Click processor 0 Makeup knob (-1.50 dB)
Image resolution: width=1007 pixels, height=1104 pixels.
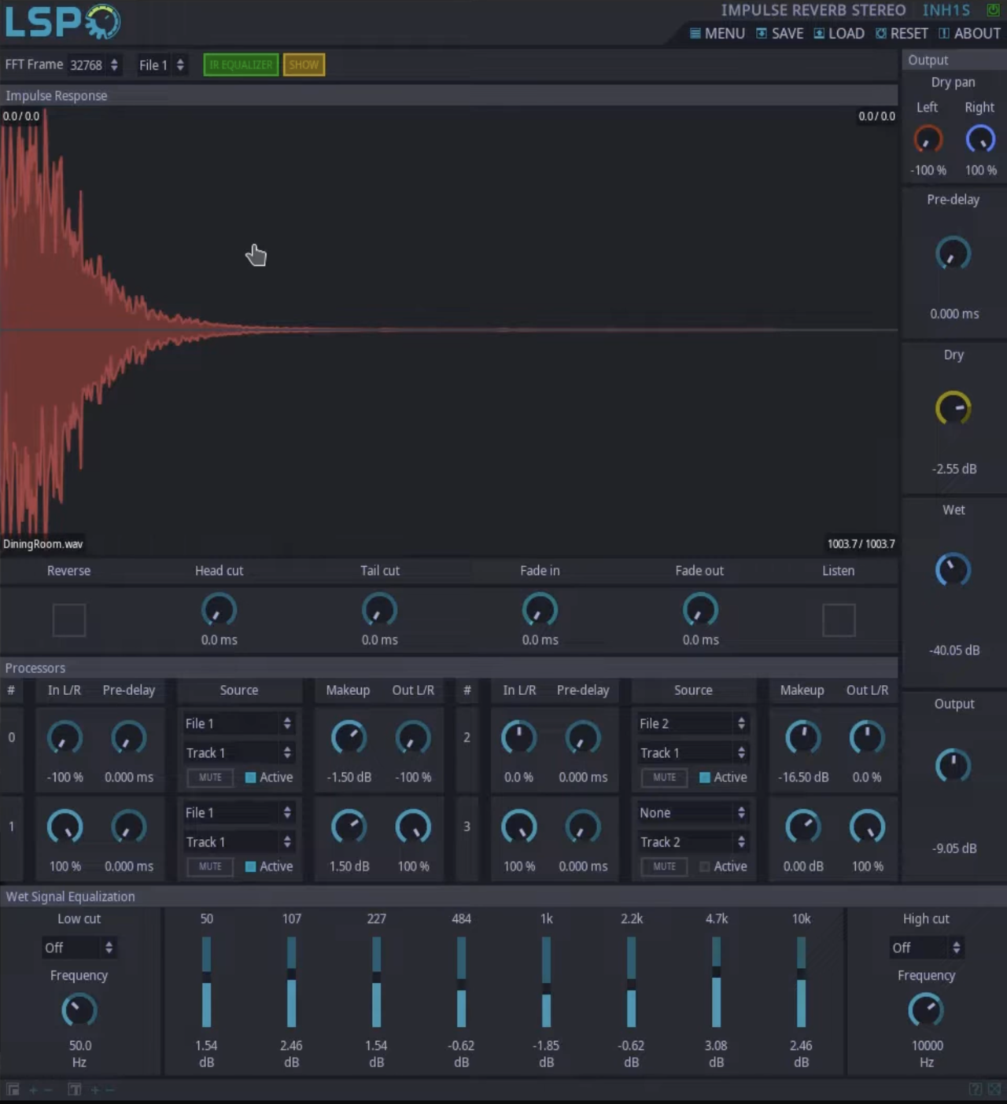(x=349, y=738)
